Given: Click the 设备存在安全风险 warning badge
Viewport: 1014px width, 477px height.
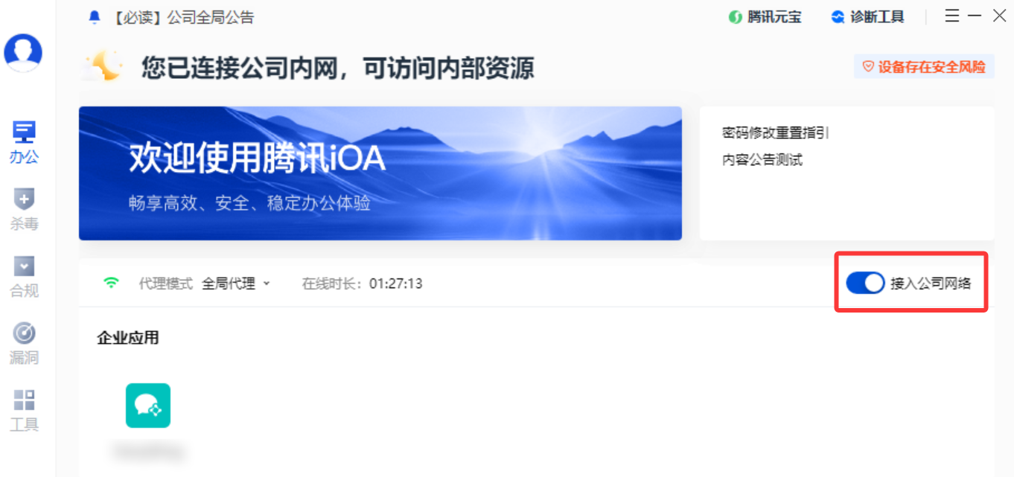Looking at the screenshot, I should pyautogui.click(x=924, y=67).
